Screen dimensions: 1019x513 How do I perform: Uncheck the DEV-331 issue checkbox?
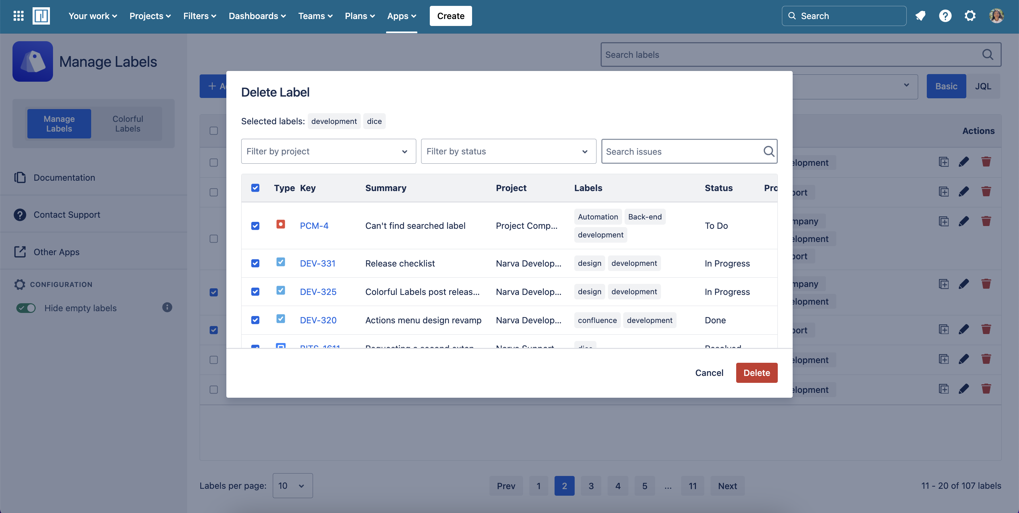point(255,263)
